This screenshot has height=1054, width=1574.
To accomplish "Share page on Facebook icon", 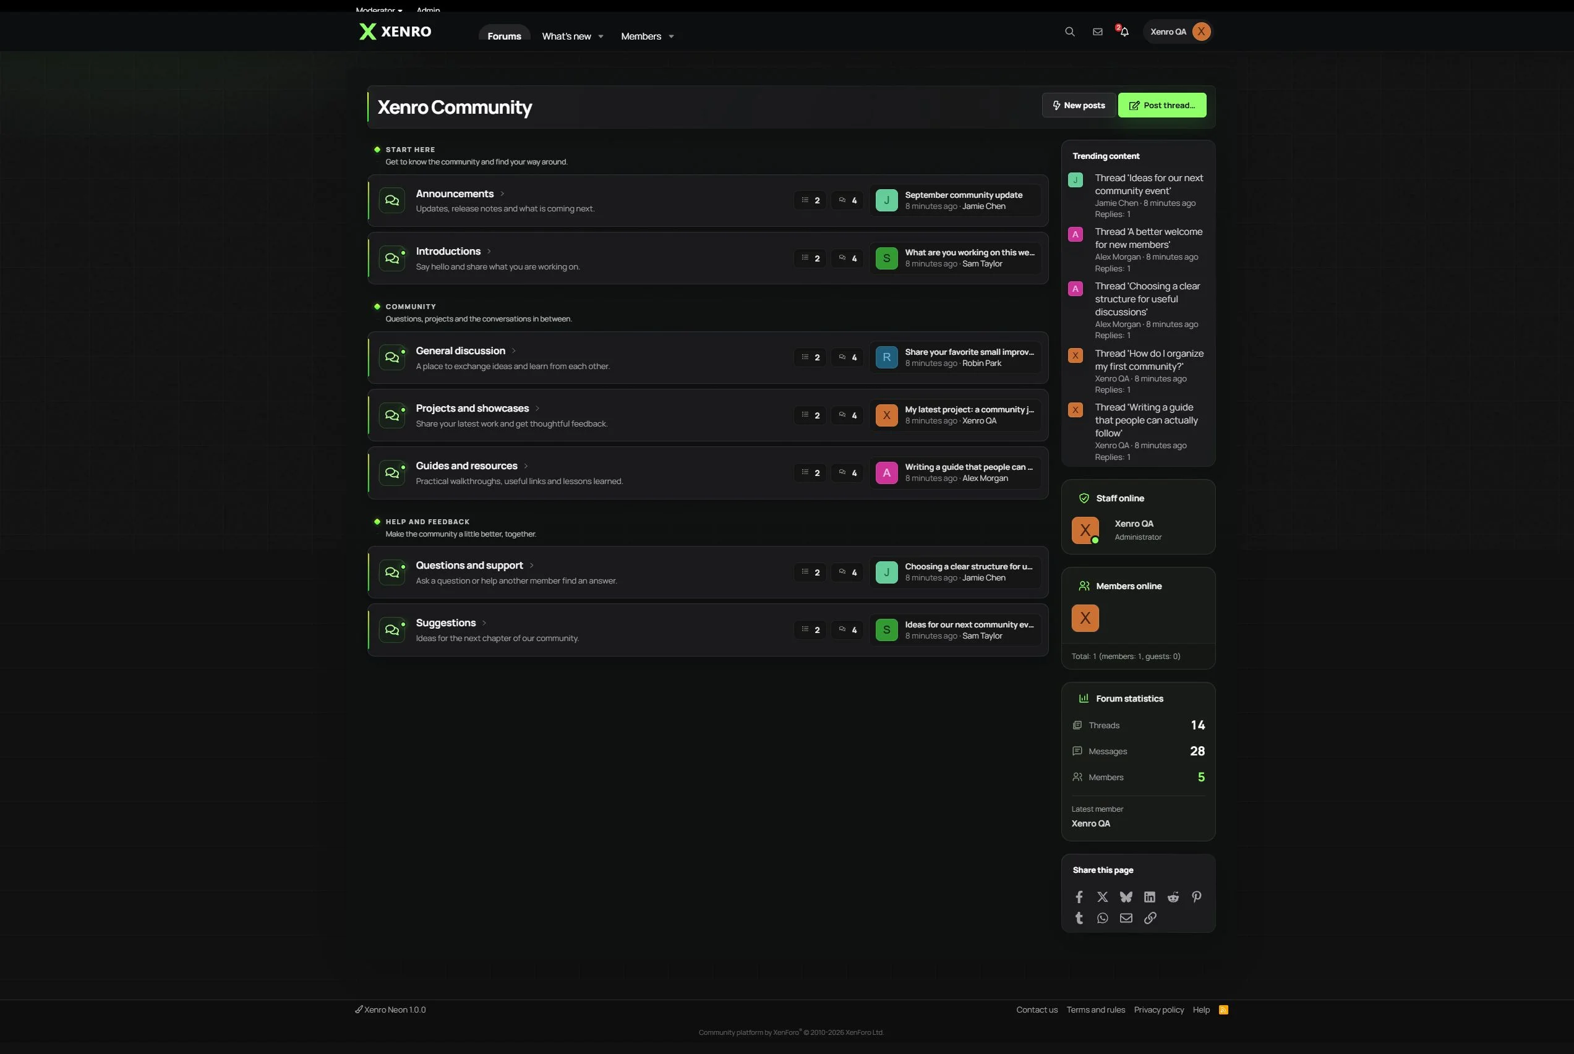I will 1079,897.
